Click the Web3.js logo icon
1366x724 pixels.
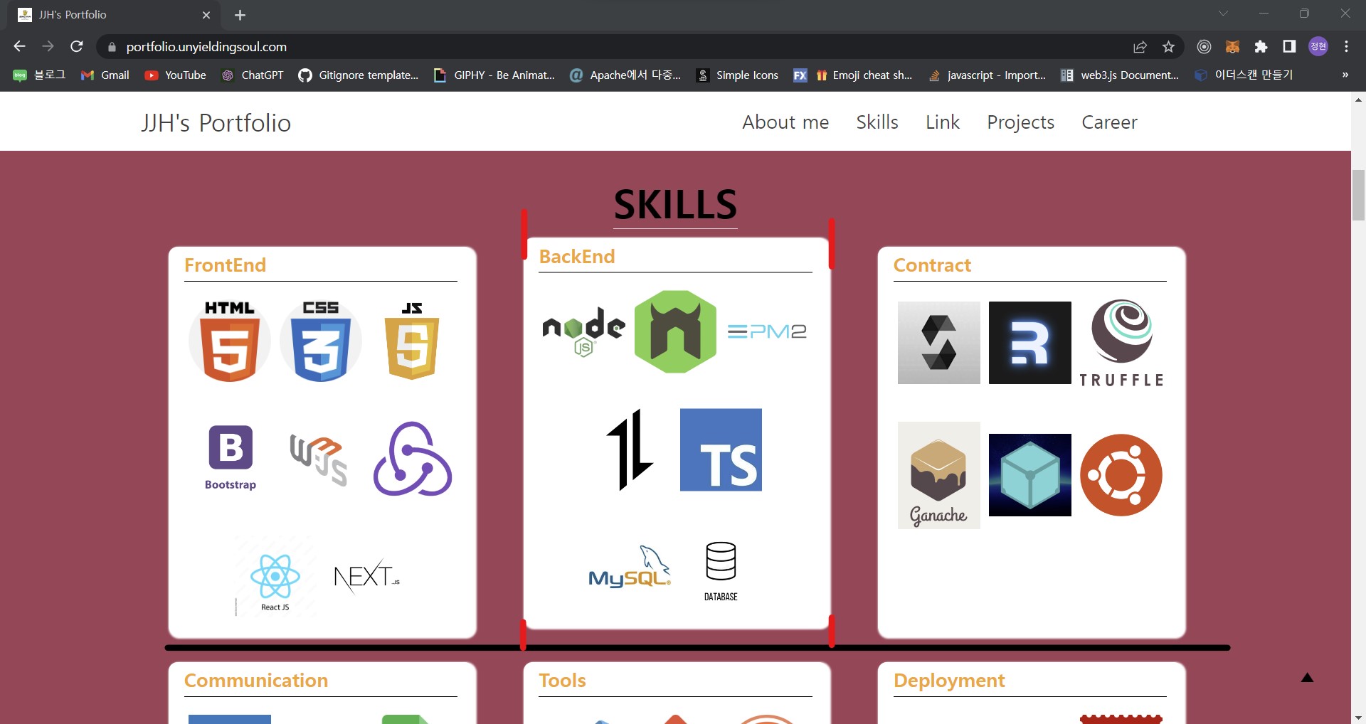pyautogui.click(x=319, y=460)
